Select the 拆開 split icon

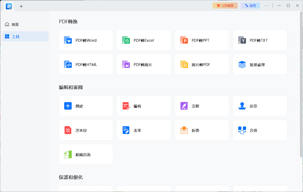click(x=184, y=130)
